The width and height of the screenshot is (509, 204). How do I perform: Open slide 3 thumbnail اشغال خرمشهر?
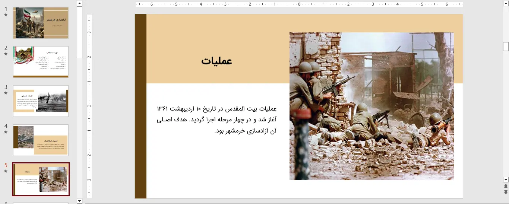pos(41,101)
